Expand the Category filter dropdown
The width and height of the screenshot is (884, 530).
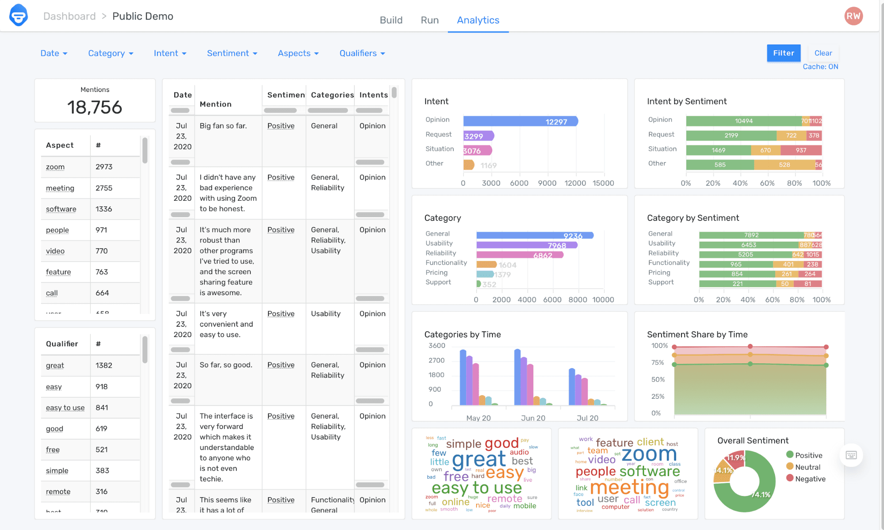111,53
